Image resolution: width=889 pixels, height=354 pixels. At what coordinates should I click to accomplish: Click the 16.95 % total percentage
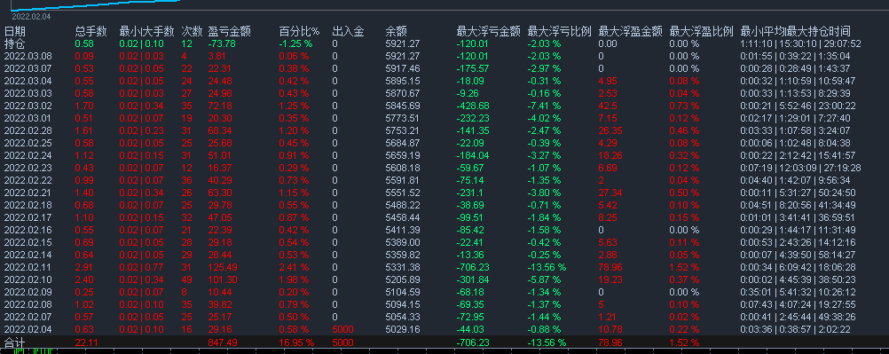pos(296,342)
